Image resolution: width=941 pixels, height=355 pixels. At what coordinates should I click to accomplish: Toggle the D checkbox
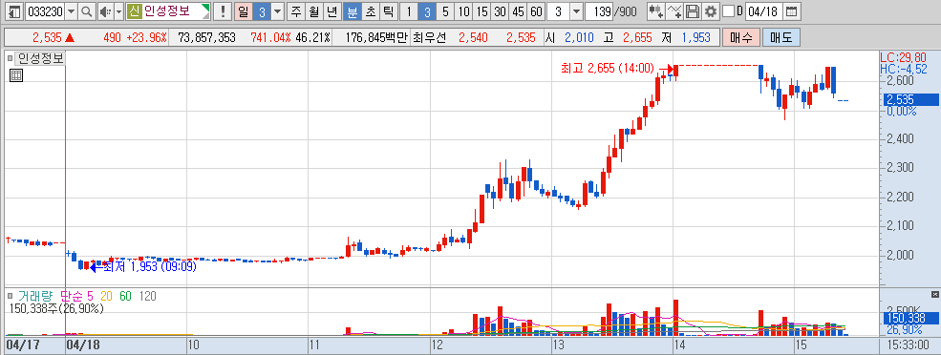pos(729,10)
